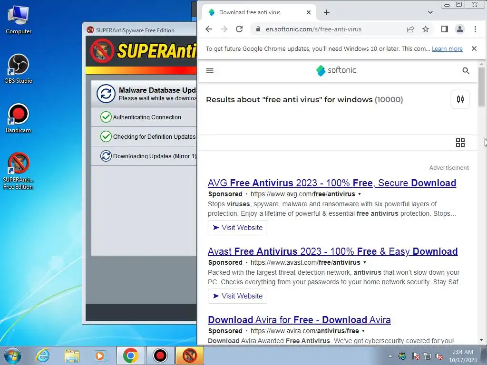Image resolution: width=487 pixels, height=365 pixels.
Task: Click the 'Results about free anti virus' heading
Action: (304, 100)
